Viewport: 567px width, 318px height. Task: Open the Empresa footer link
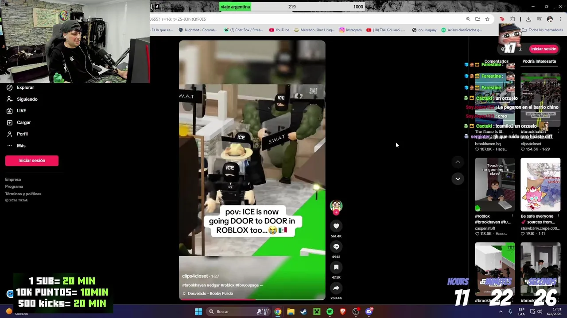13,179
